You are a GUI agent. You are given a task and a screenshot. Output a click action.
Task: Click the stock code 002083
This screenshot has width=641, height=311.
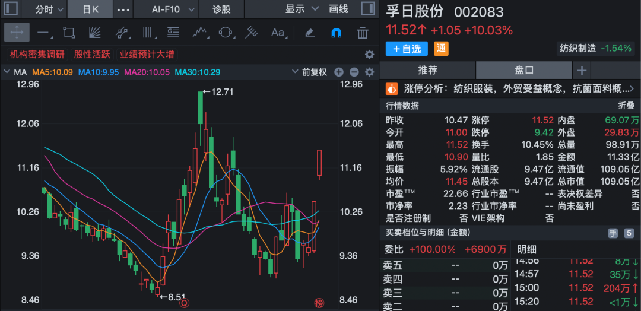click(x=479, y=12)
